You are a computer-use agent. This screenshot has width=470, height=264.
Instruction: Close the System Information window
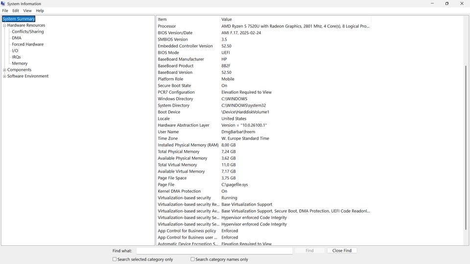point(462,3)
